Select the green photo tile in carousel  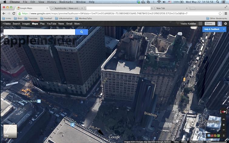pos(218,136)
